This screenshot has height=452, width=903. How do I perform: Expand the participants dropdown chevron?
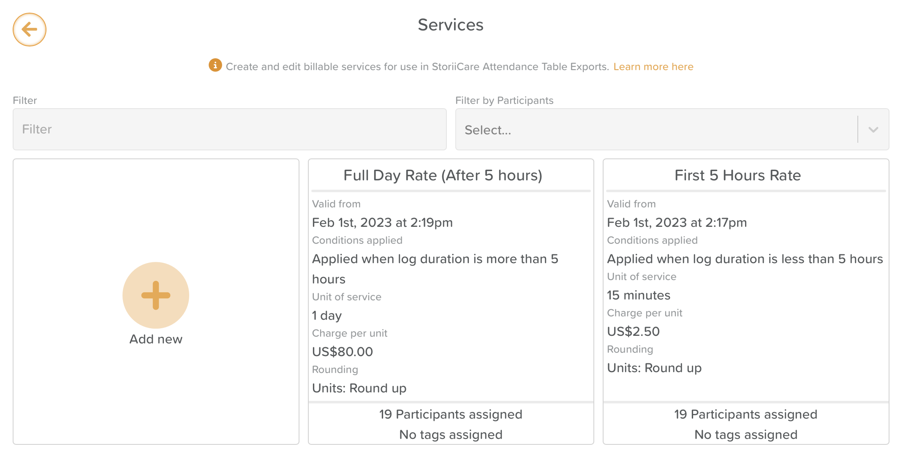[x=873, y=130]
